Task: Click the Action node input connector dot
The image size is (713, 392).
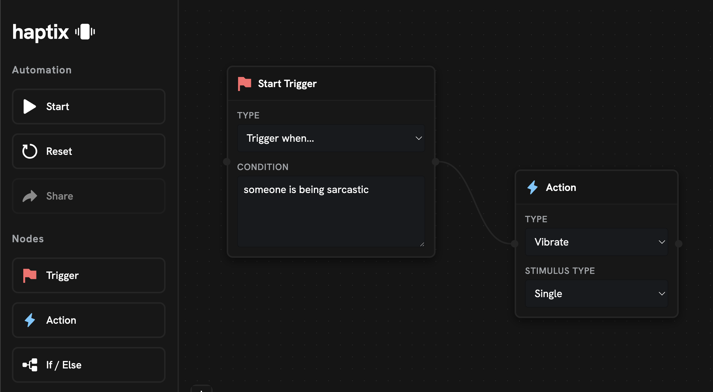Action: pyautogui.click(x=515, y=244)
